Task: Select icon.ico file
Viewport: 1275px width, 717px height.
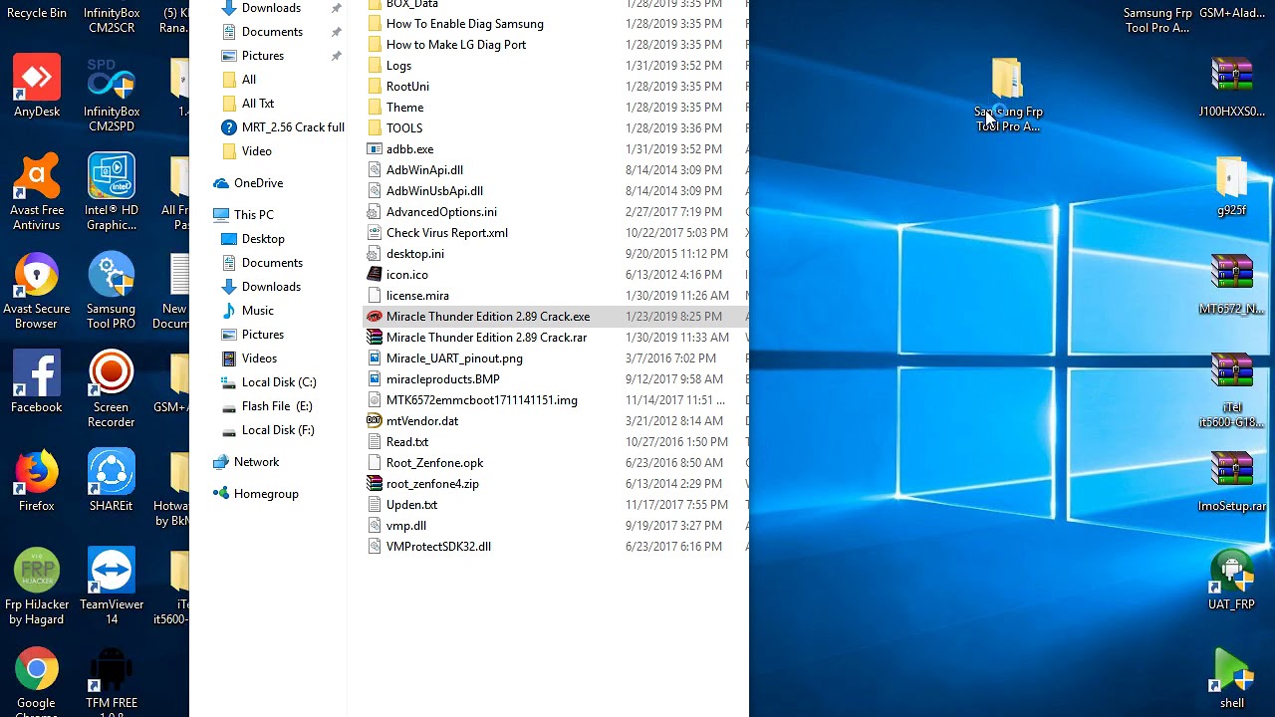Action: tap(407, 275)
